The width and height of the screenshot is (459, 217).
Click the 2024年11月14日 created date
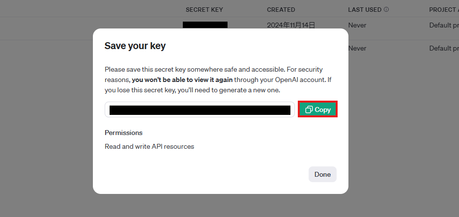click(291, 25)
